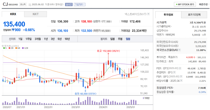210x110 pixels.
Task: Click the current price 135,400
Action: coord(14,24)
